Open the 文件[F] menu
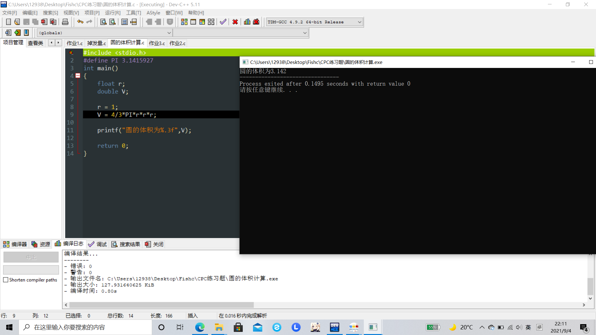This screenshot has height=335, width=596. pyautogui.click(x=10, y=13)
